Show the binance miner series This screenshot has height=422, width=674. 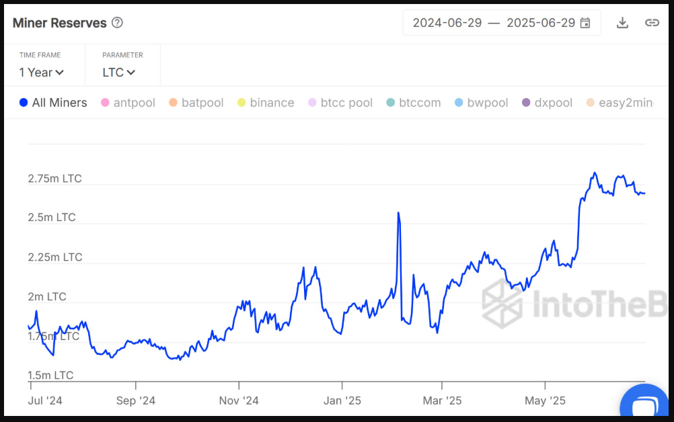click(x=265, y=103)
